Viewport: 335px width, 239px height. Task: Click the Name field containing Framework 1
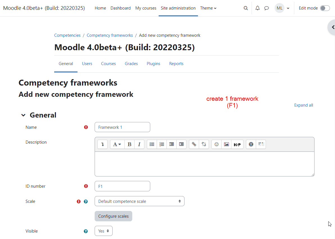[122, 127]
